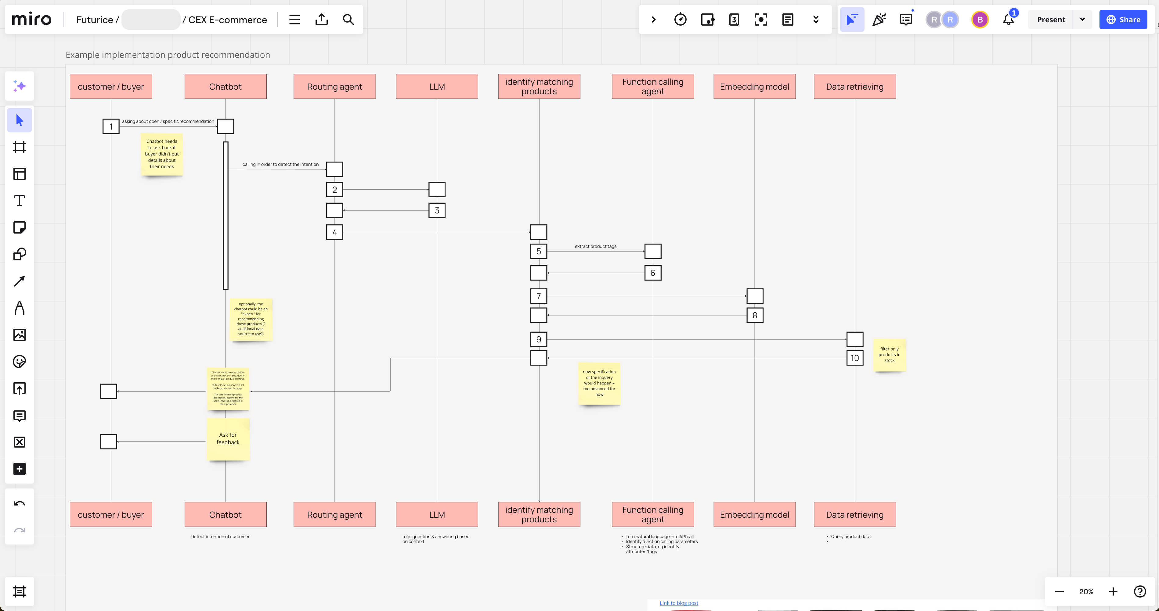This screenshot has height=611, width=1159.
Task: Toggle the frames panel at bottom left
Action: [x=19, y=591]
